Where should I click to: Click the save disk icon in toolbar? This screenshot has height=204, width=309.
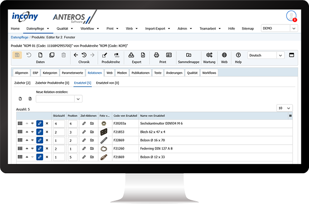17,55
